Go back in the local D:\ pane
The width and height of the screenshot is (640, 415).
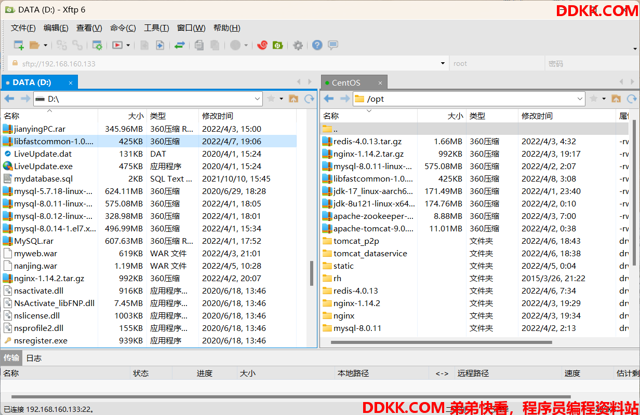pos(9,99)
